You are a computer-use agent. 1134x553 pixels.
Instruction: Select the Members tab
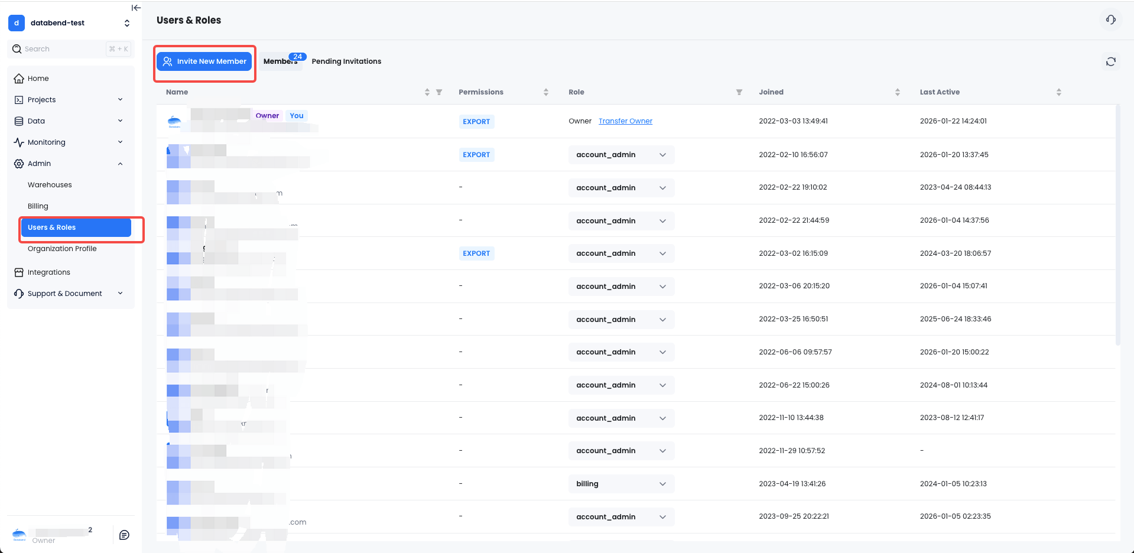[280, 61]
